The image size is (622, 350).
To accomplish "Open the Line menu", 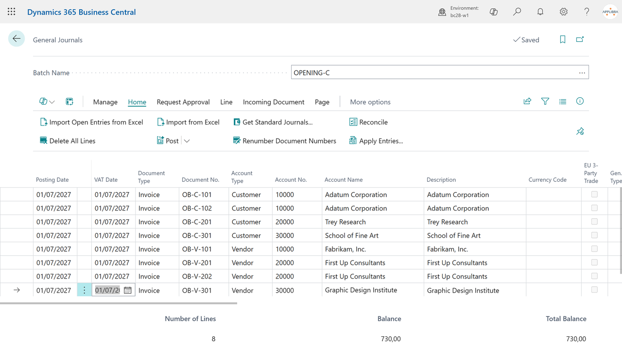I will pyautogui.click(x=226, y=102).
